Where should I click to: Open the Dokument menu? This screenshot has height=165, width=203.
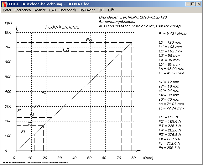pyautogui.click(x=87, y=10)
